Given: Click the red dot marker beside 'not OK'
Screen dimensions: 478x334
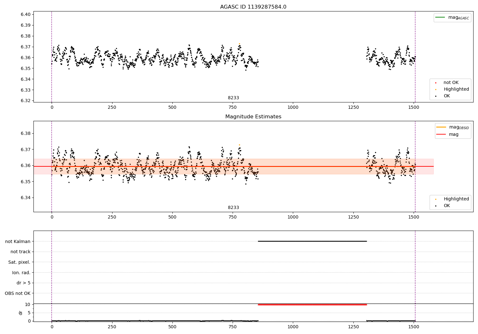Looking at the screenshot, I should coord(436,83).
